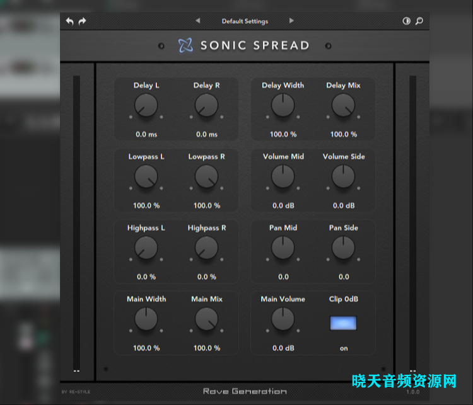The height and width of the screenshot is (405, 473).
Task: Click the Rave Generation brand text
Action: (x=245, y=391)
